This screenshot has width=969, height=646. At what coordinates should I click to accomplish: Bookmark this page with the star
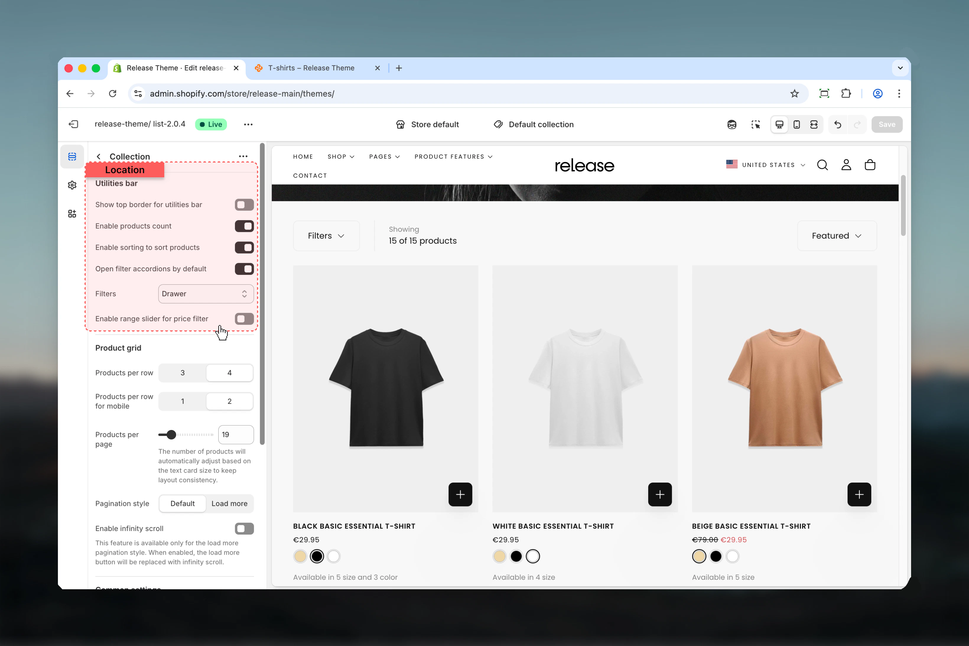(x=794, y=93)
